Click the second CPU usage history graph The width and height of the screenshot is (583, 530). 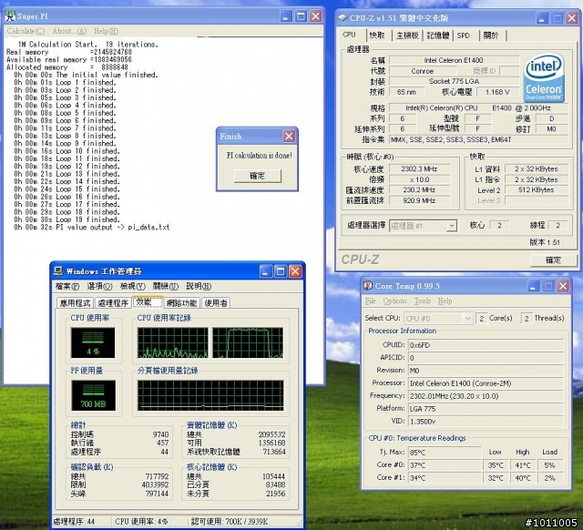tap(248, 342)
